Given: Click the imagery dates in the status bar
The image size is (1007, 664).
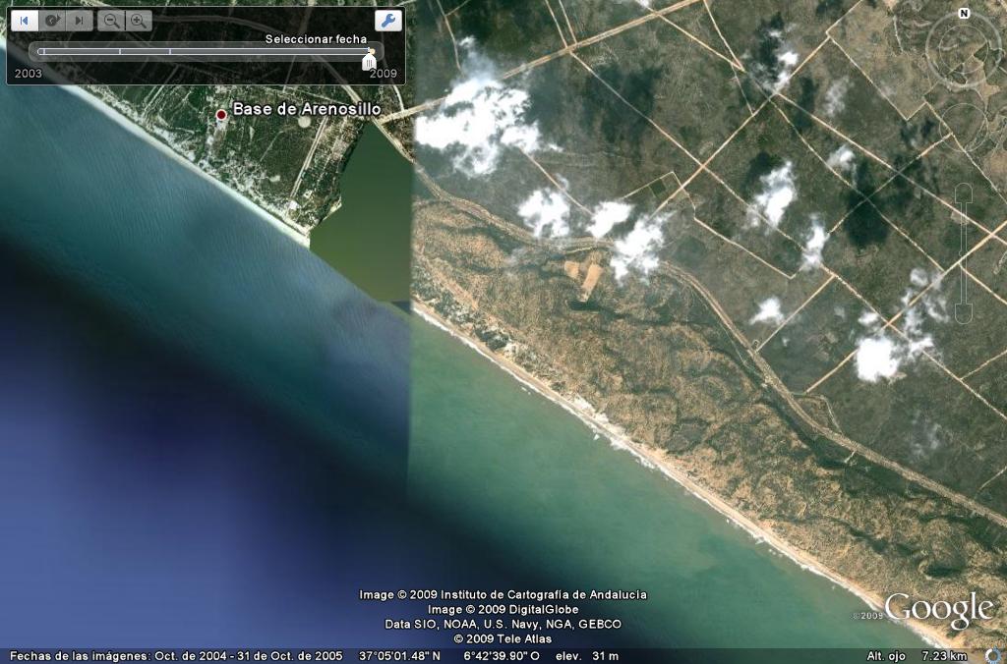Looking at the screenshot, I should click(175, 655).
